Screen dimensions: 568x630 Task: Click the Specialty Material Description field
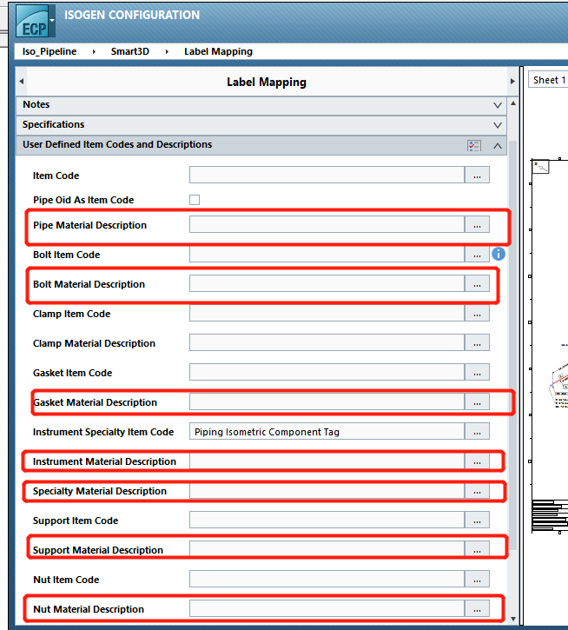coord(327,490)
